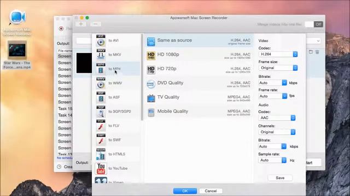This screenshot has width=350, height=196.
Task: Select the 'DVD Quality' preset
Action: [x=199, y=83]
